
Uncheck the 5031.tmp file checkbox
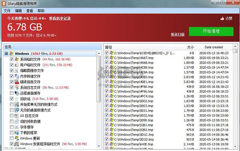point(106,111)
